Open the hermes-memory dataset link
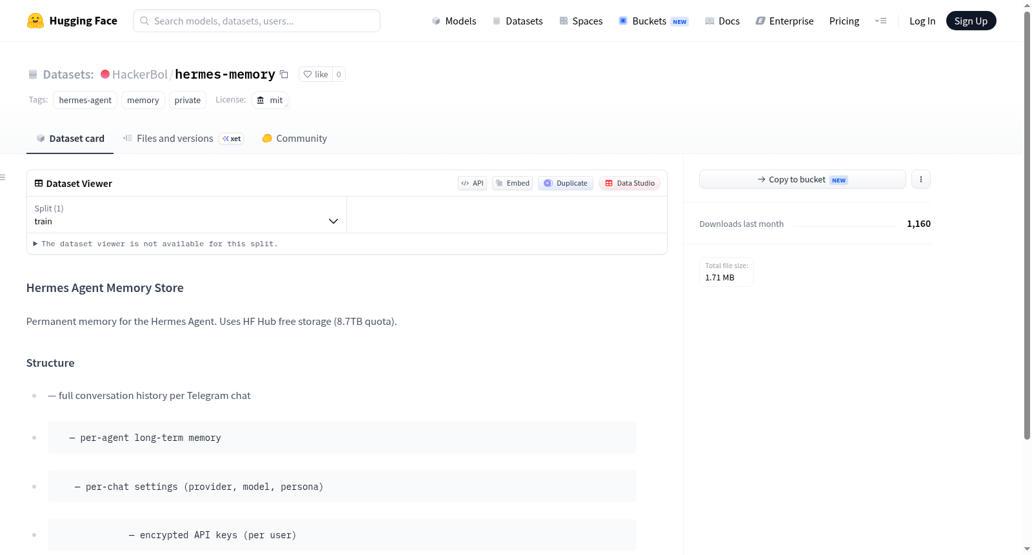Image resolution: width=1032 pixels, height=555 pixels. pyautogui.click(x=225, y=74)
